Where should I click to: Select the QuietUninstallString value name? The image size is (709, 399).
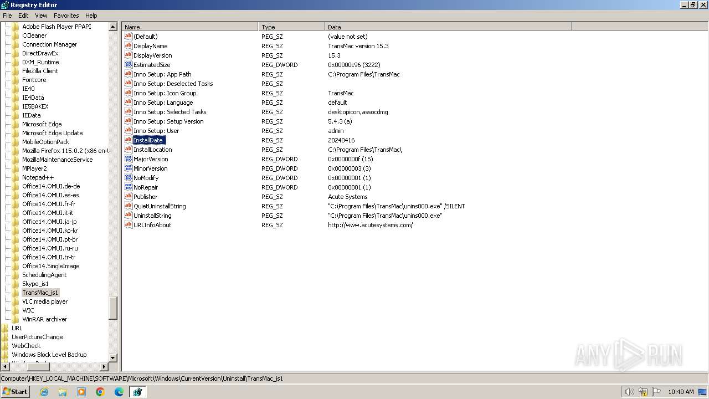[x=160, y=206]
